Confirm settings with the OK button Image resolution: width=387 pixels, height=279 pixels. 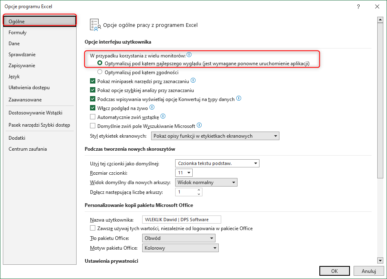click(334, 271)
